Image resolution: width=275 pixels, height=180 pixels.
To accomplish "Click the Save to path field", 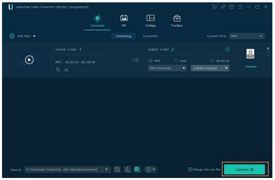I will click(x=63, y=169).
